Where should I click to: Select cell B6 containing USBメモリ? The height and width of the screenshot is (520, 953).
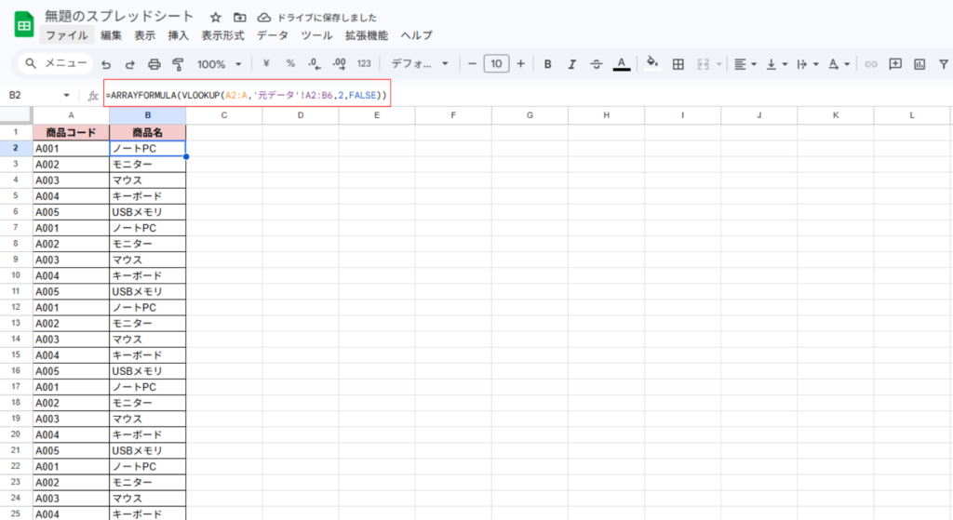click(148, 212)
